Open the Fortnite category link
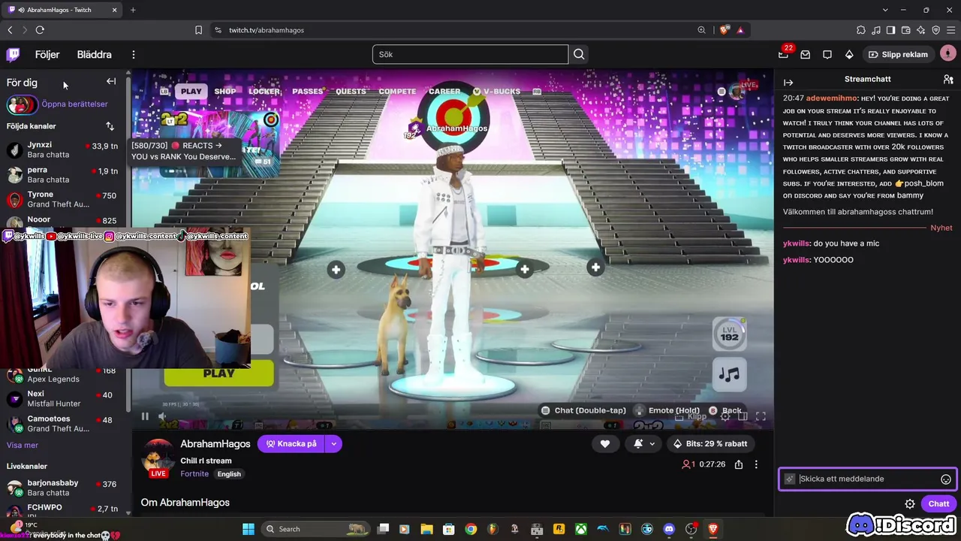This screenshot has height=541, width=961. click(194, 474)
